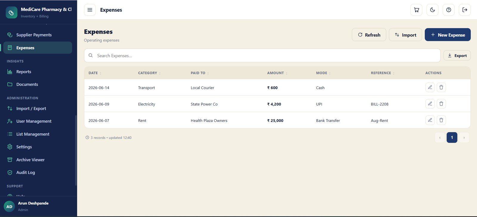Go to next page arrow
The image size is (477, 217).
point(464,137)
